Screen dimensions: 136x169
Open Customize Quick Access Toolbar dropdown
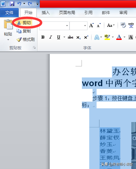tap(37, 4)
